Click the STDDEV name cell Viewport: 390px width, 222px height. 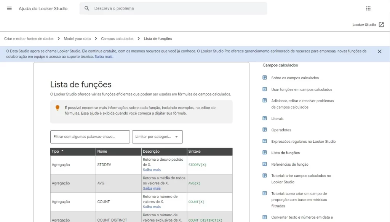click(118, 165)
